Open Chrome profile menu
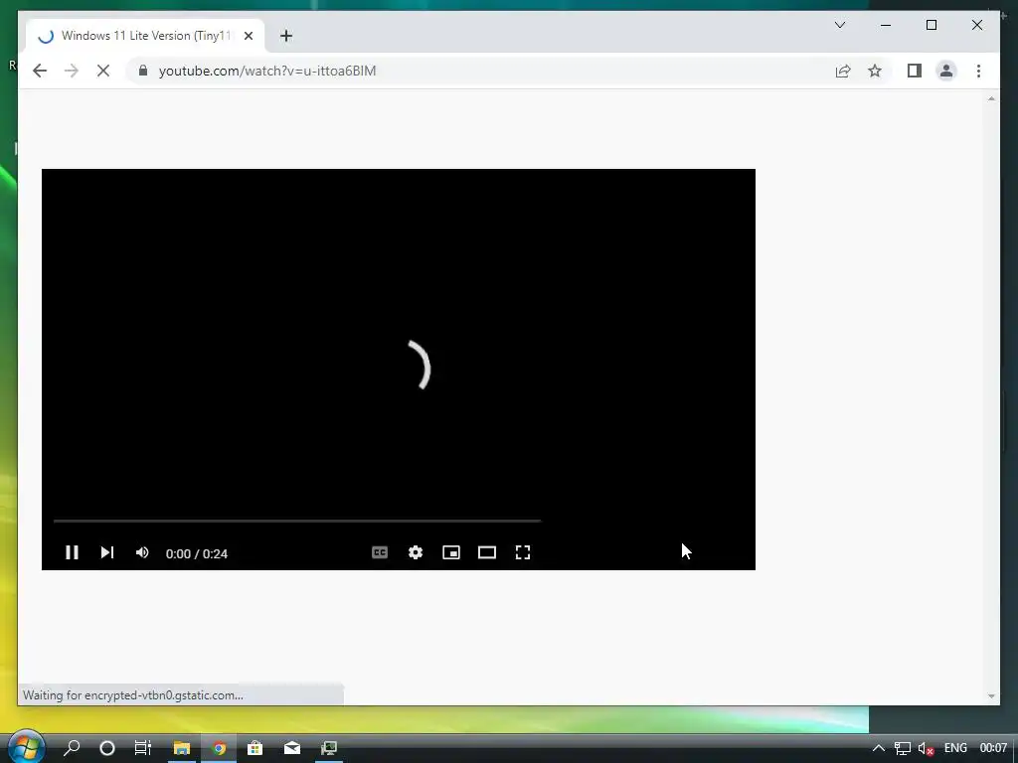This screenshot has width=1018, height=763. coord(946,71)
